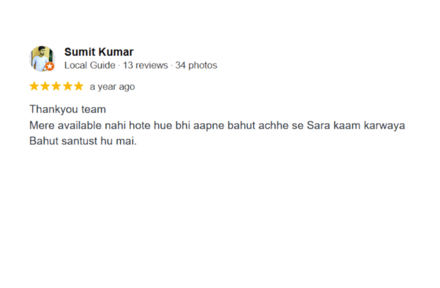Open Sumit Kumar's profile photo
This screenshot has width=440, height=288.
[x=42, y=58]
